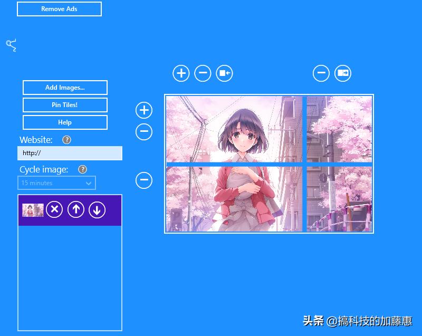This screenshot has height=336, width=422.
Task: Zoom out with the minus icon under the plus
Action: click(144, 131)
